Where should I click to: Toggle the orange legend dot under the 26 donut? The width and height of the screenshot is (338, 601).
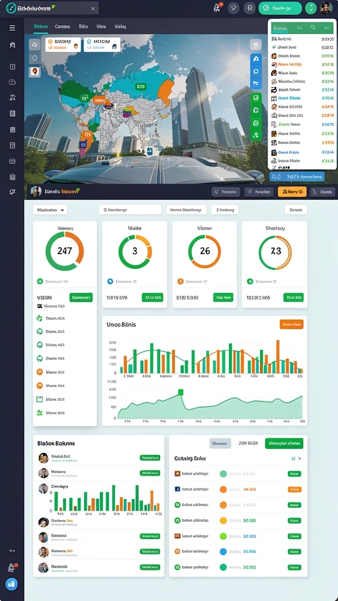(180, 281)
